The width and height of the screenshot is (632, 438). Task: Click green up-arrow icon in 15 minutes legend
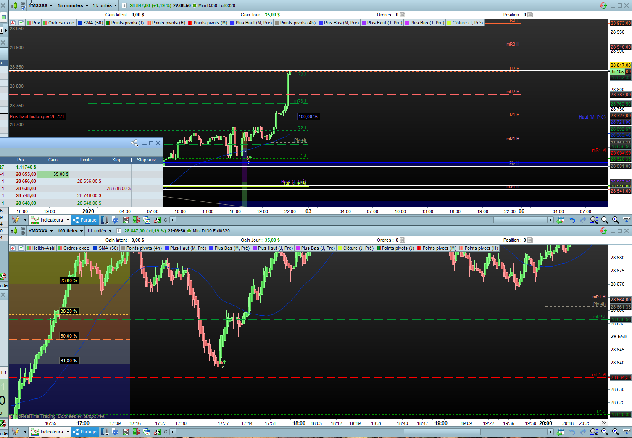pyautogui.click(x=21, y=23)
